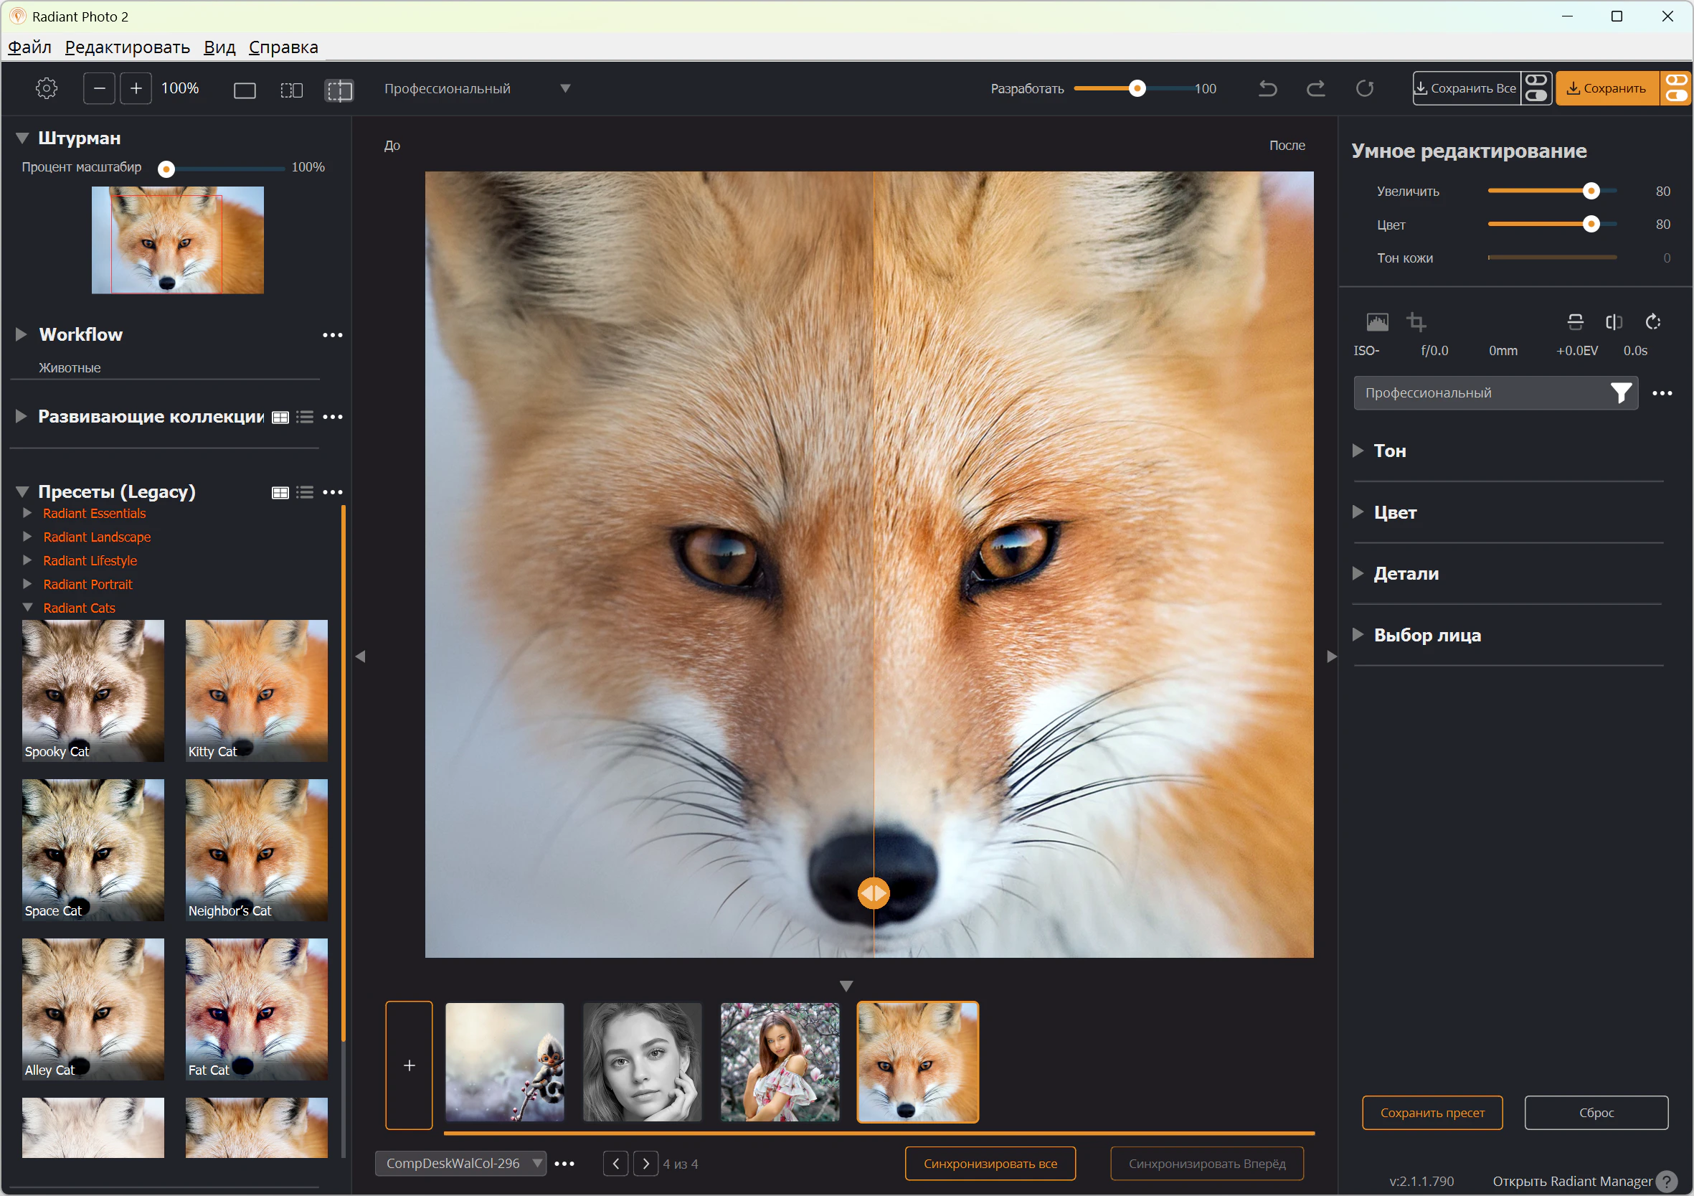Open the Файл menu
Viewport: 1694px width, 1196px height.
[x=29, y=47]
